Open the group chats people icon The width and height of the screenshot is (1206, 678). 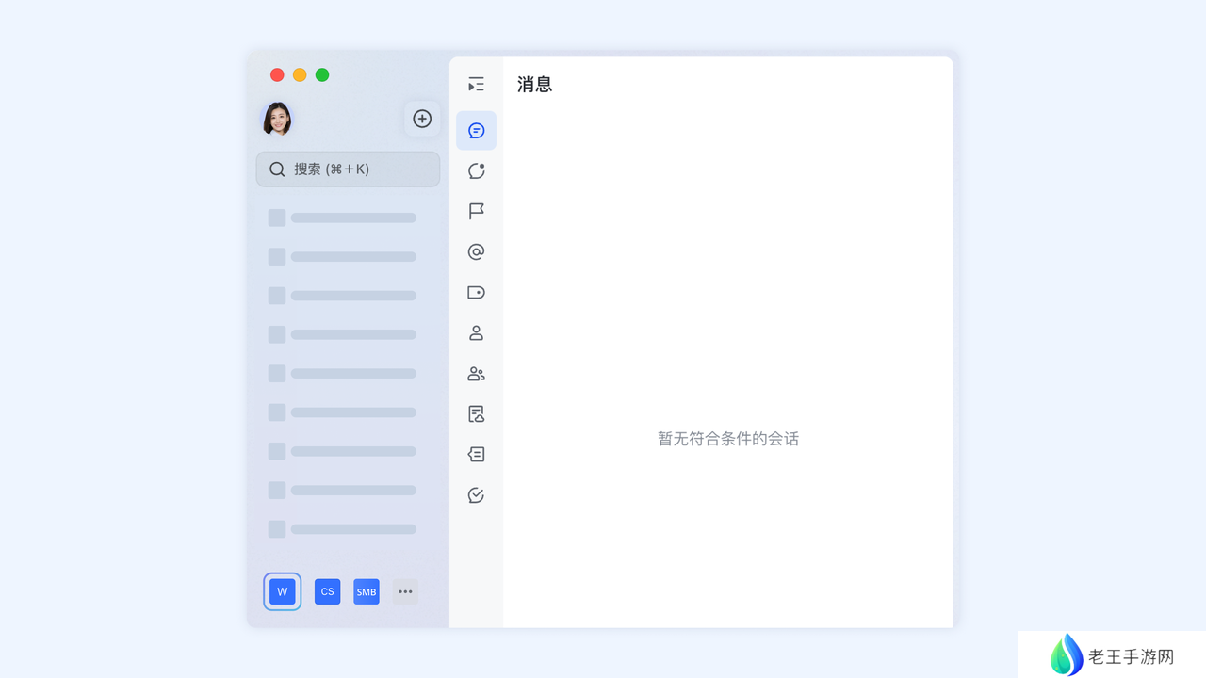point(476,374)
